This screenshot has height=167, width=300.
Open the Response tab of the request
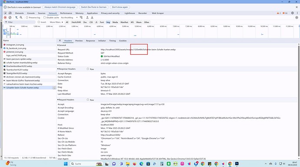(90, 41)
